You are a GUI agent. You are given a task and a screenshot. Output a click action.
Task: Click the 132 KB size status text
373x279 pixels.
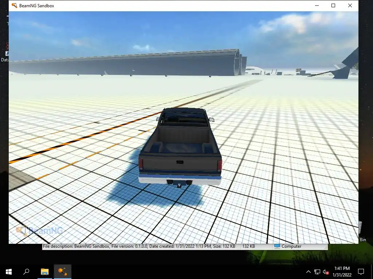pyautogui.click(x=248, y=246)
